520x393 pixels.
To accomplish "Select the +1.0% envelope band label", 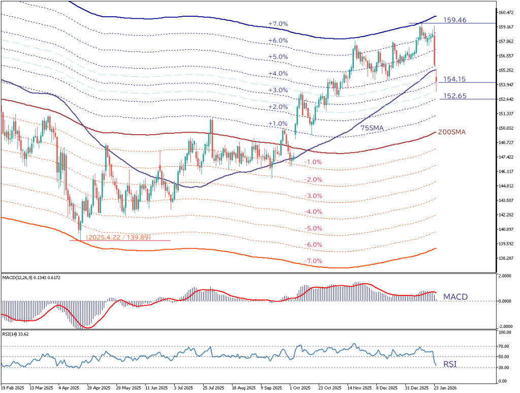I will coord(278,124).
